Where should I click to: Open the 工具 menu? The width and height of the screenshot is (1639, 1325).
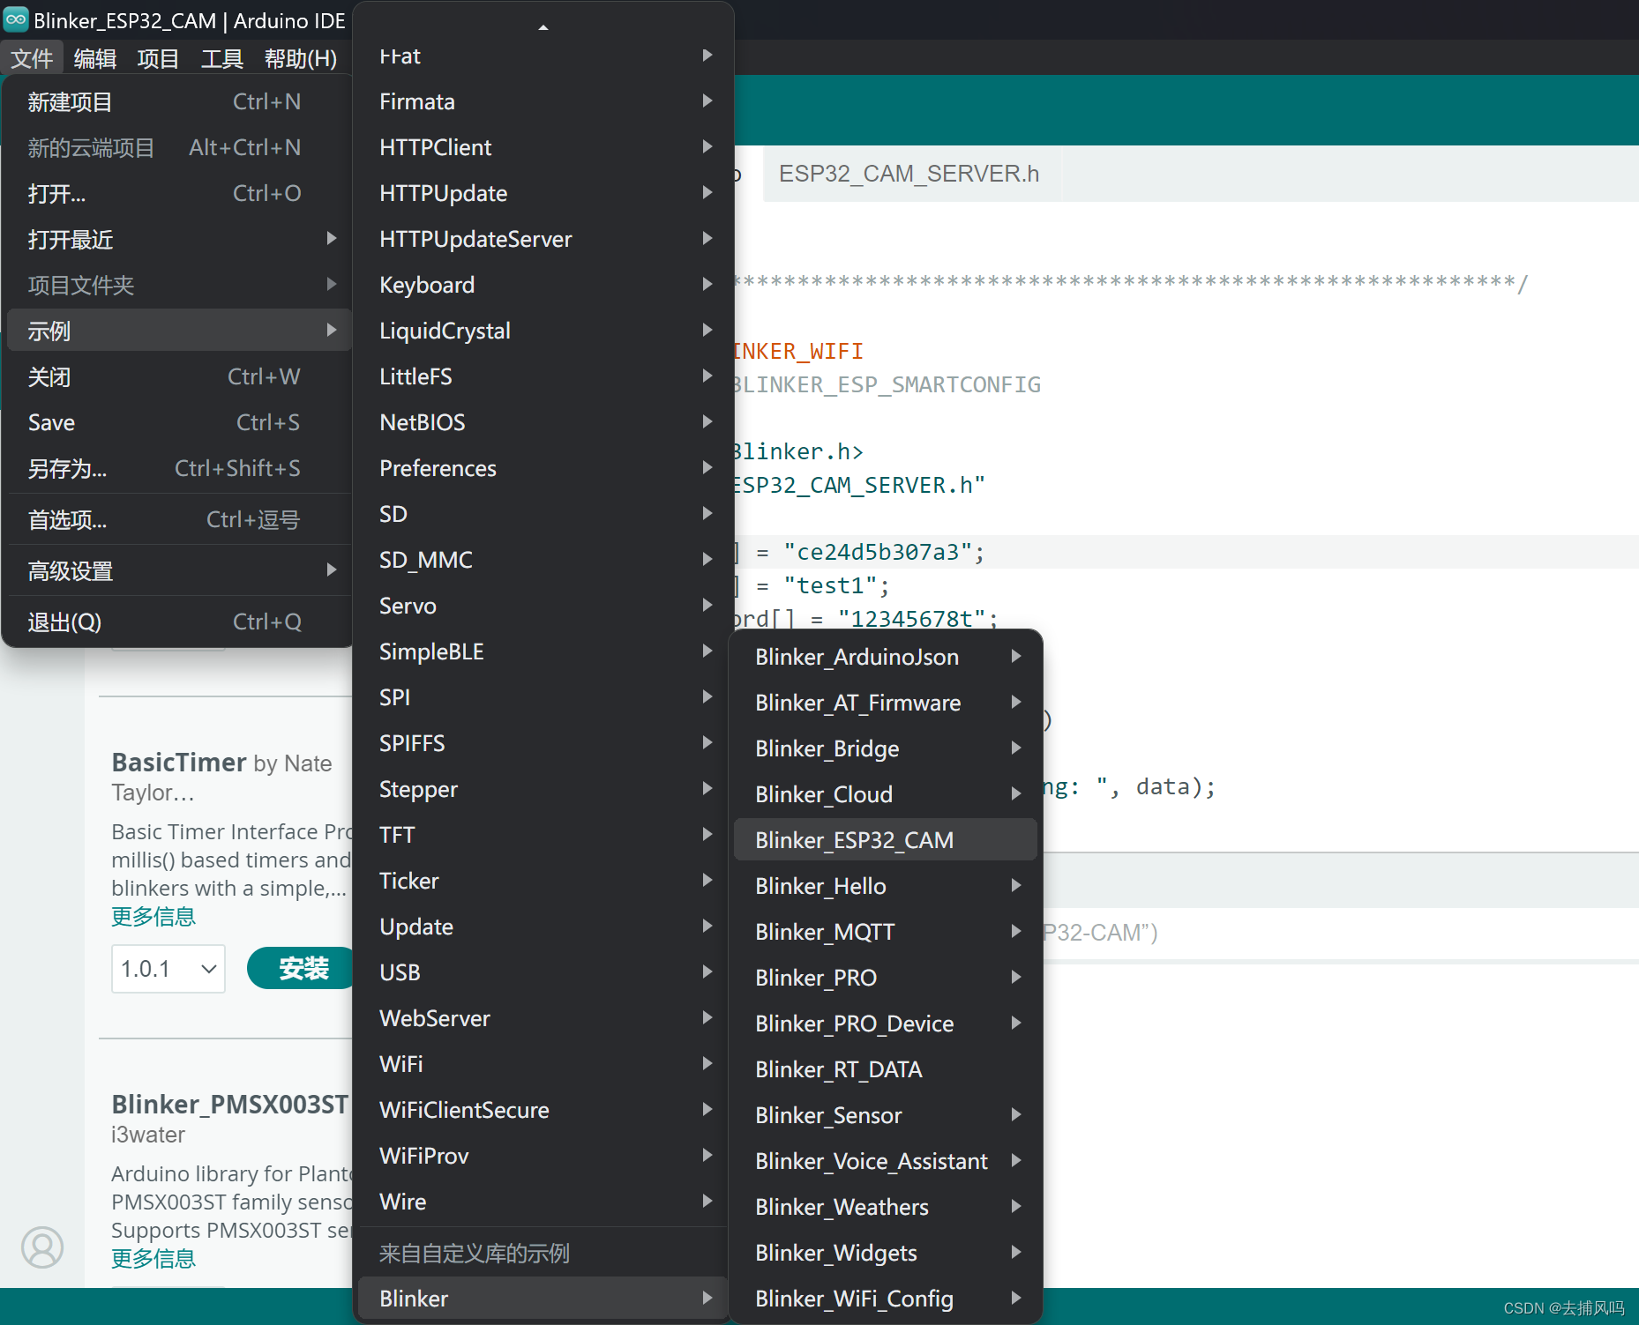[222, 58]
